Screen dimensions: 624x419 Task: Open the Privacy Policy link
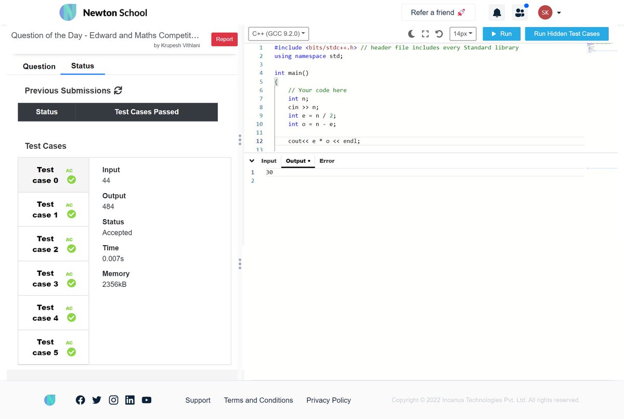pos(329,400)
